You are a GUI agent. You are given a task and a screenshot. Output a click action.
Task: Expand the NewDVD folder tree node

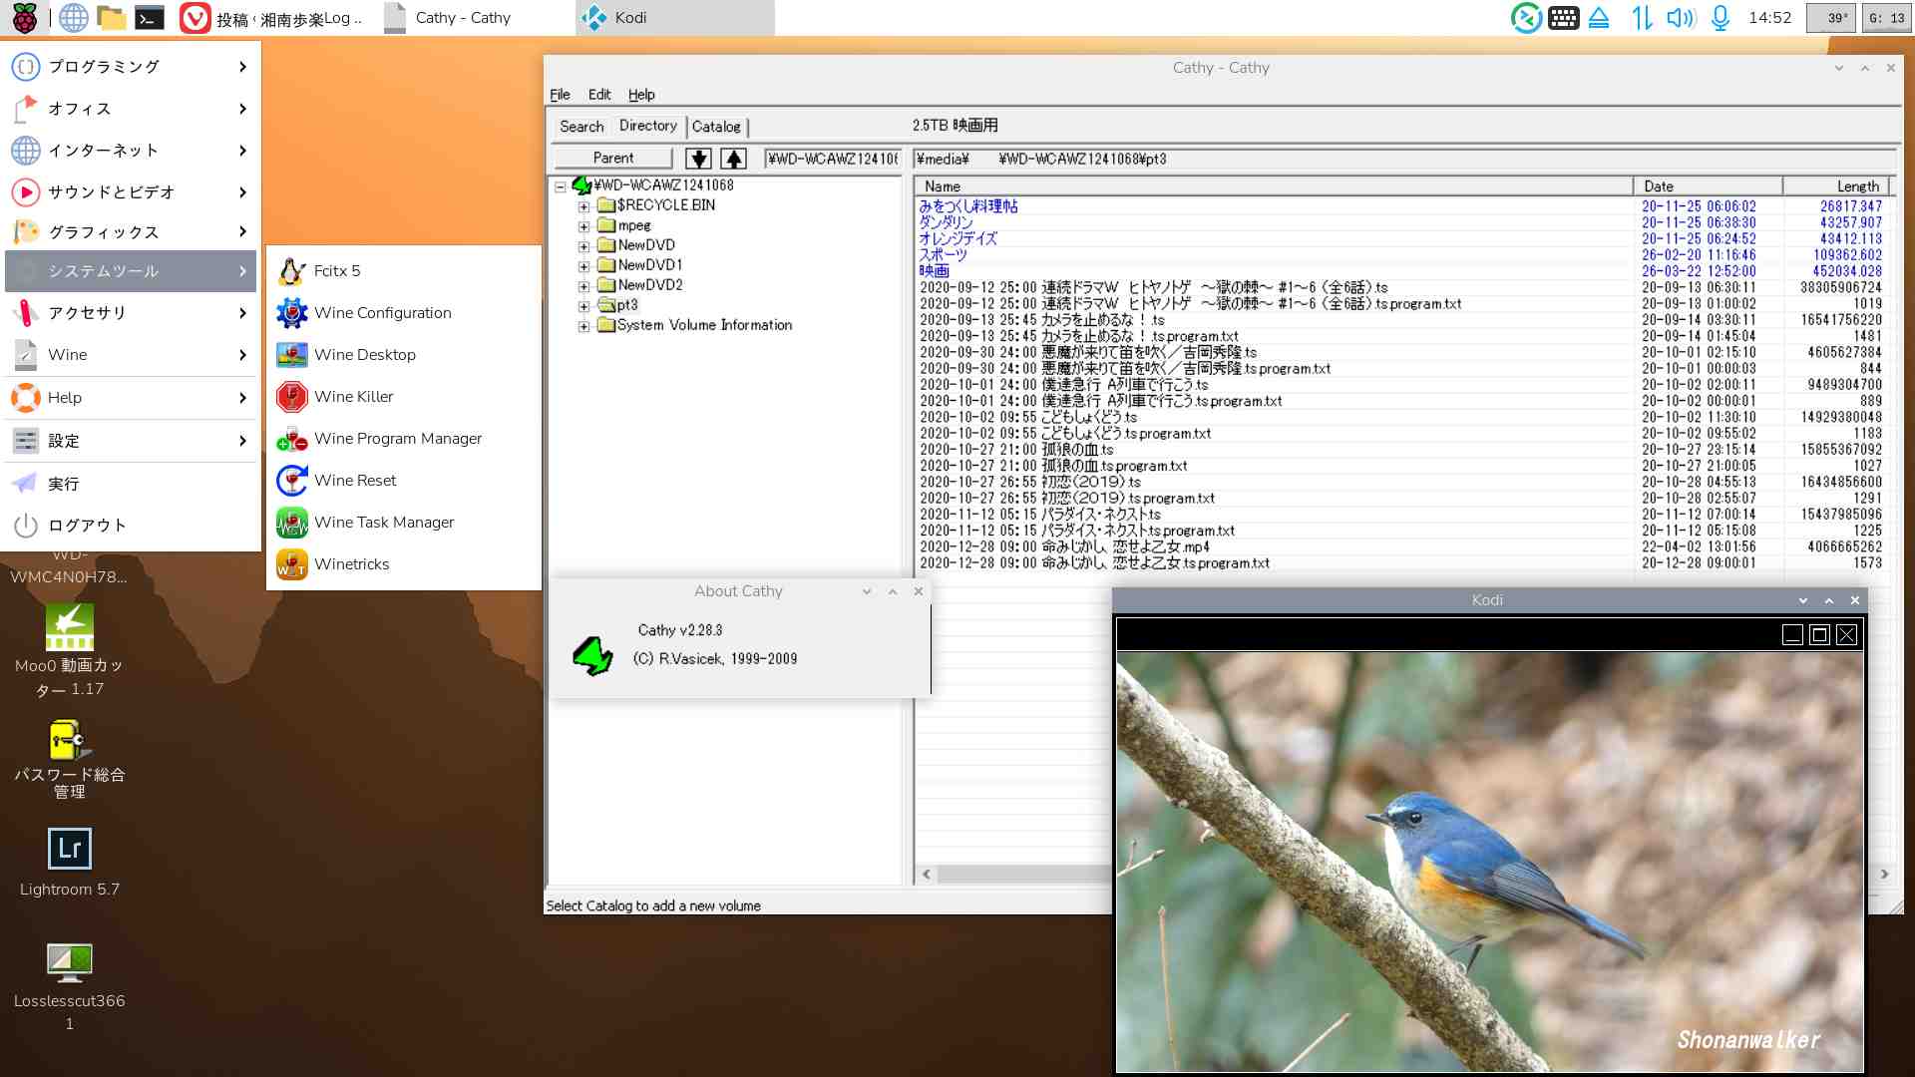tap(583, 246)
